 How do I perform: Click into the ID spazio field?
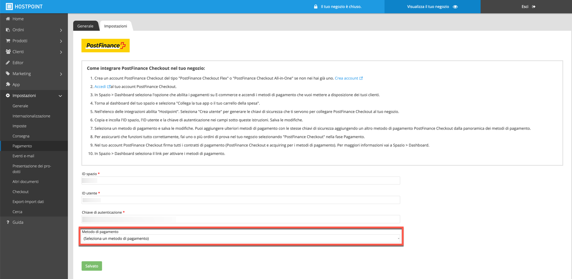(x=241, y=181)
